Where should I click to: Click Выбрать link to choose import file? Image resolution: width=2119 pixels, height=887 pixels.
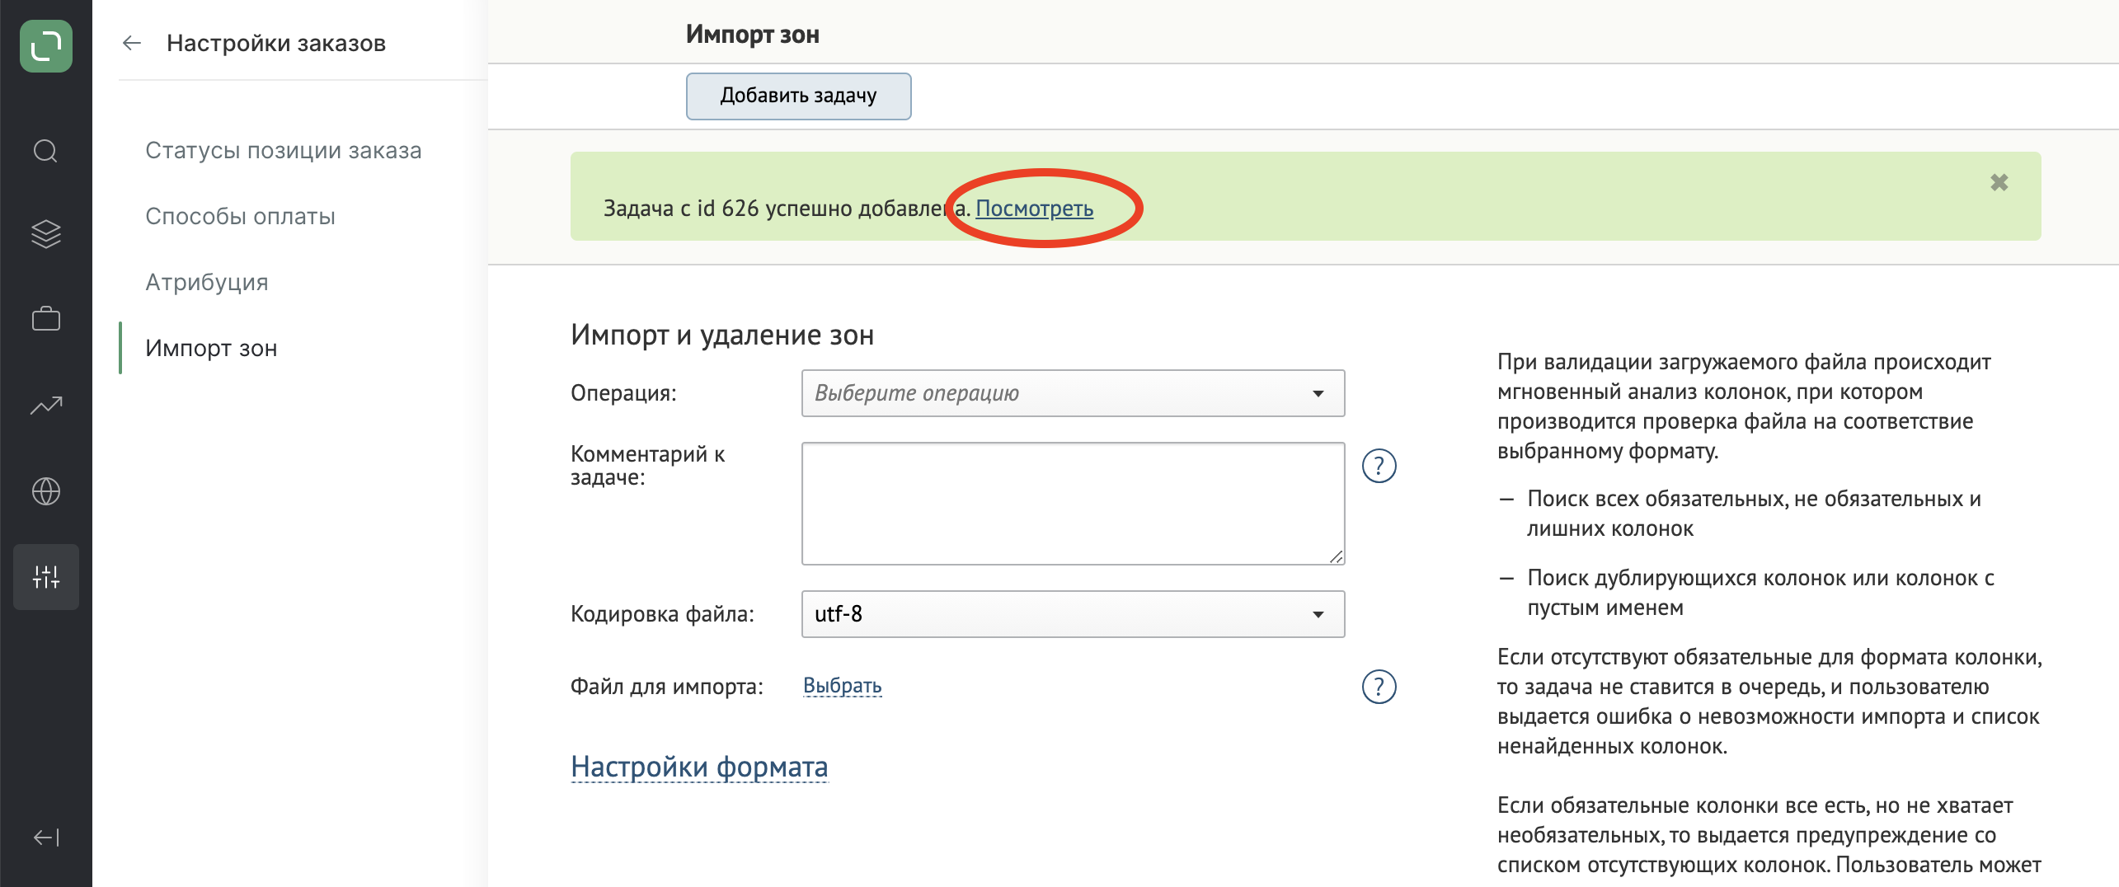[843, 686]
